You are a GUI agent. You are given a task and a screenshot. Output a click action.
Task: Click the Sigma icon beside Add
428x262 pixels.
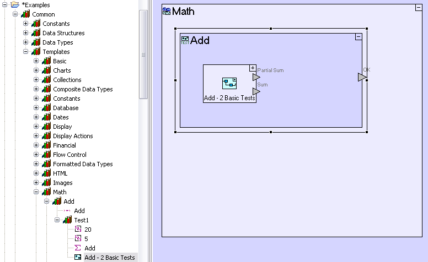point(78,248)
